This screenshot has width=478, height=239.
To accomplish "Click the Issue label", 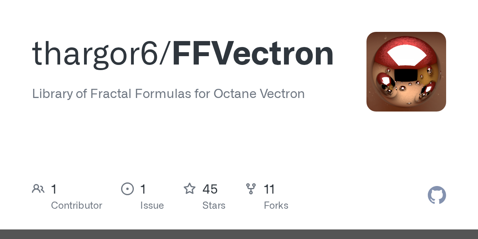I will (152, 206).
